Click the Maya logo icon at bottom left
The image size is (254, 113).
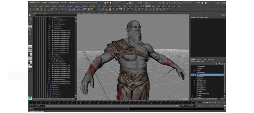coord(30,98)
